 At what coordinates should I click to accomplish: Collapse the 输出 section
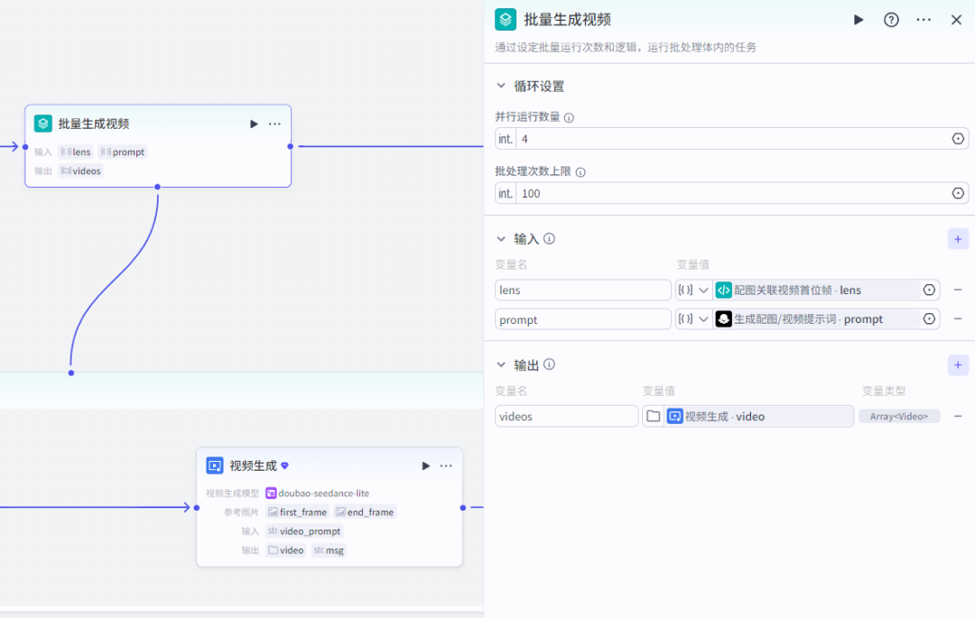(x=501, y=364)
